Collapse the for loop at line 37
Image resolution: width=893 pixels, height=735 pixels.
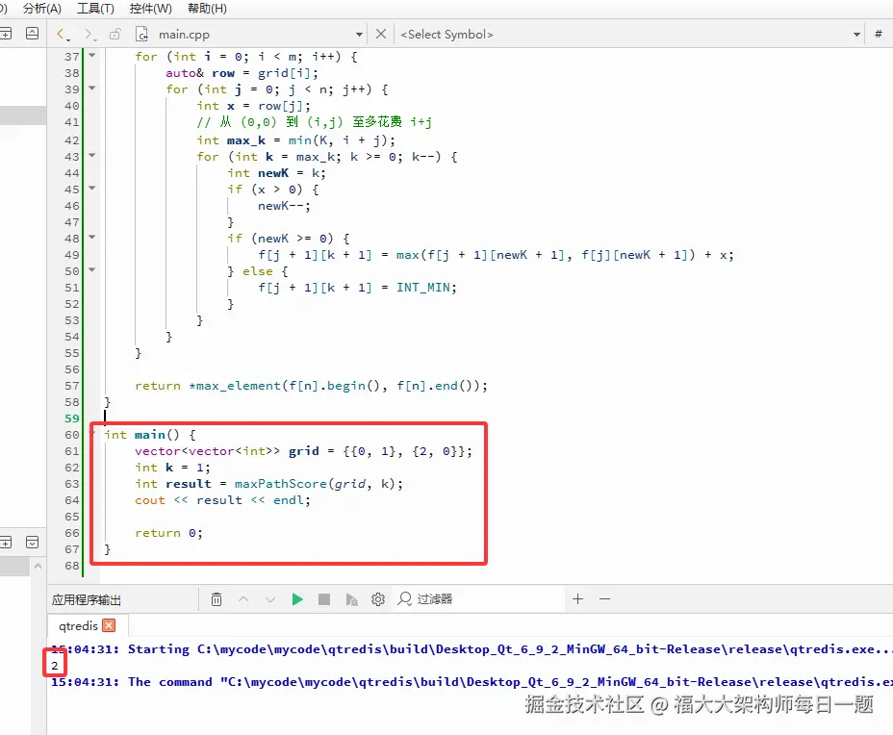coord(92,55)
